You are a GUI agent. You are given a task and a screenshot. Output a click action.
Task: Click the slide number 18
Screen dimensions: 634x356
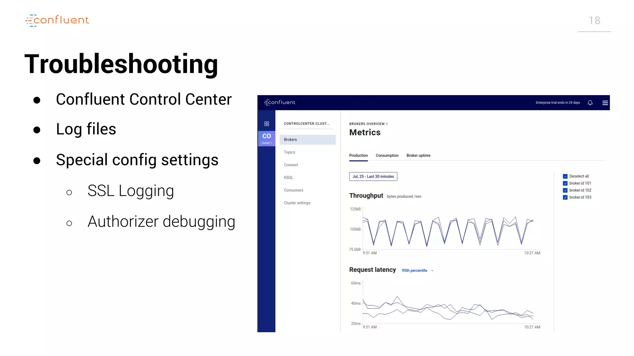[x=594, y=21]
